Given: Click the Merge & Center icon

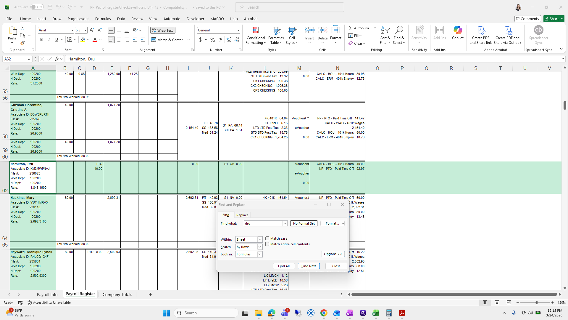Looking at the screenshot, I should tap(154, 40).
